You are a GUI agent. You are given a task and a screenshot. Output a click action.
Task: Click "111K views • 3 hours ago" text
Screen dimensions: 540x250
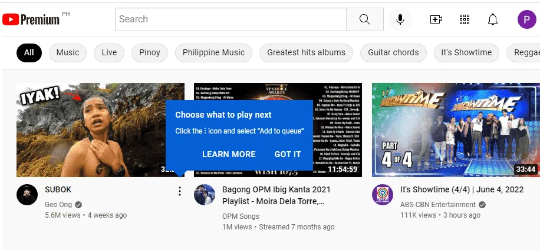coord(440,215)
